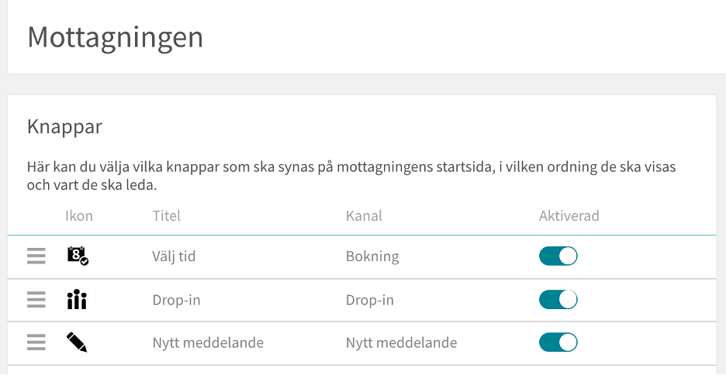Select the Drop-in entry under the Titel column

coord(176,300)
